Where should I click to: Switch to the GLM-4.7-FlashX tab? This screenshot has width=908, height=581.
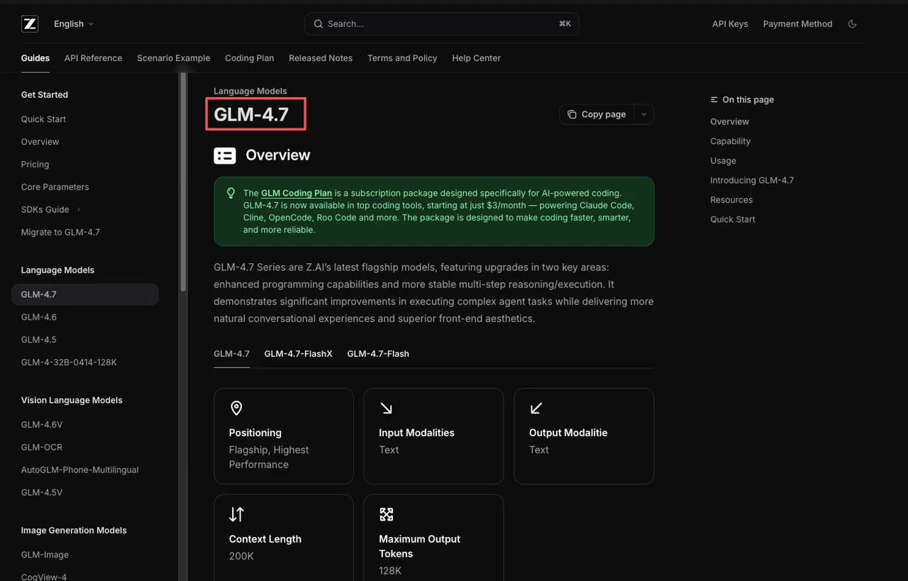pyautogui.click(x=298, y=353)
